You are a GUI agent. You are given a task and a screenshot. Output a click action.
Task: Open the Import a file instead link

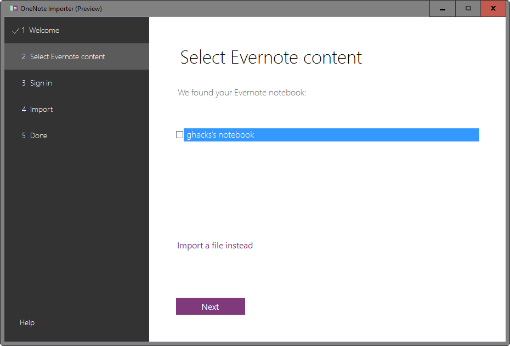click(x=215, y=246)
